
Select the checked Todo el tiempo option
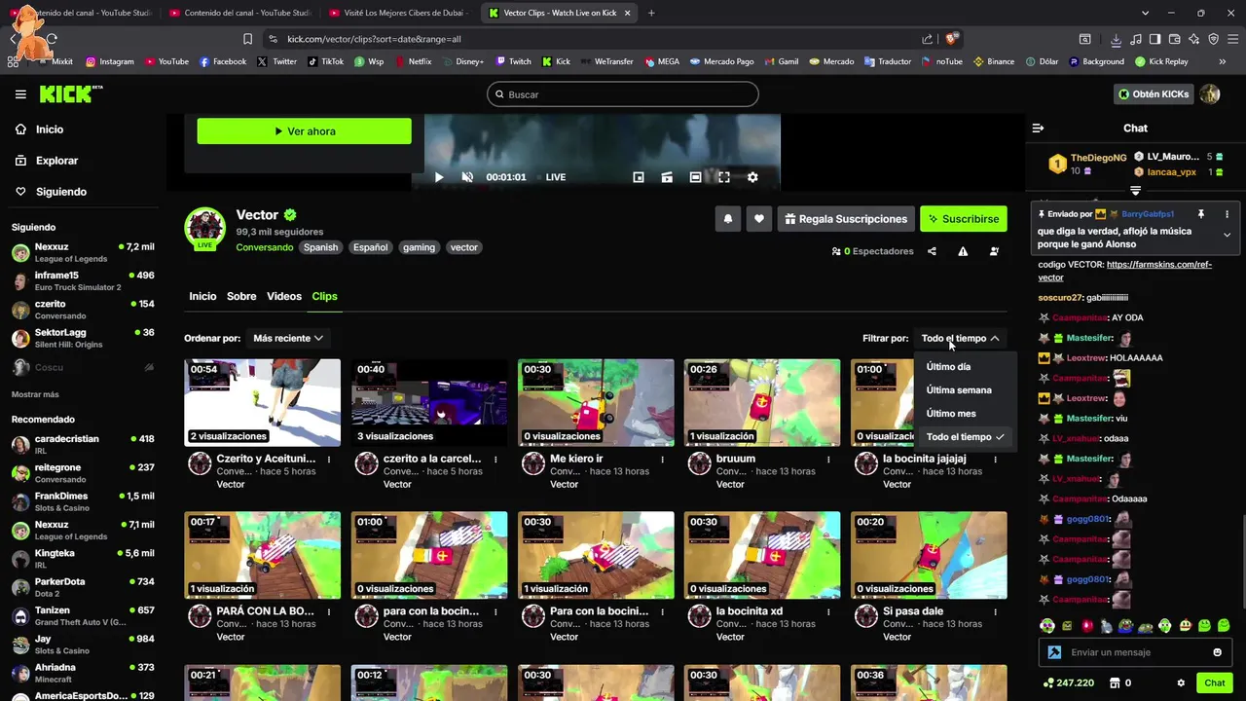965,437
